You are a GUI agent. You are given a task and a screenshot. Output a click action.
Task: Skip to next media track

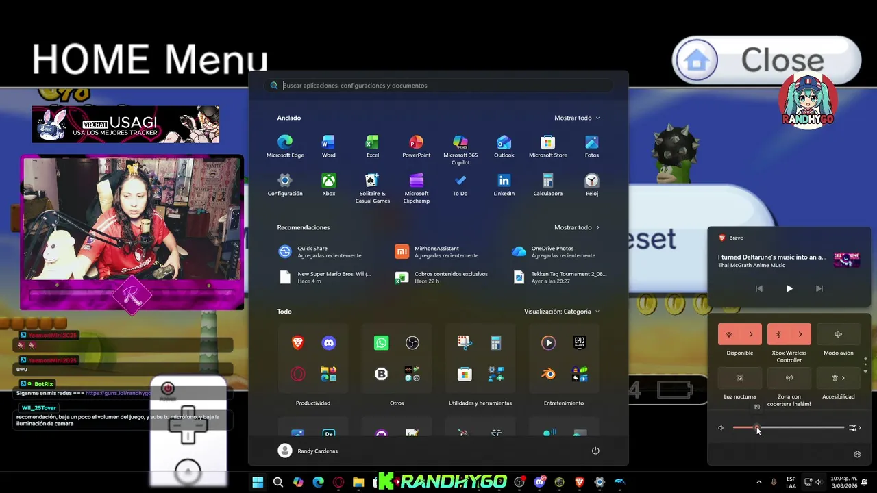pyautogui.click(x=819, y=289)
